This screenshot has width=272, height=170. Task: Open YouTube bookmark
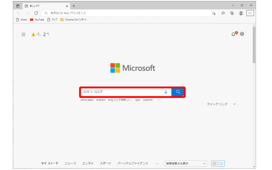[x=37, y=19]
